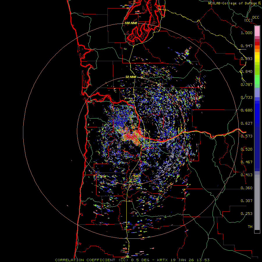Click the pink band of the color bar
Image resolution: width=262 pixels, height=262 pixels.
pos(257,31)
